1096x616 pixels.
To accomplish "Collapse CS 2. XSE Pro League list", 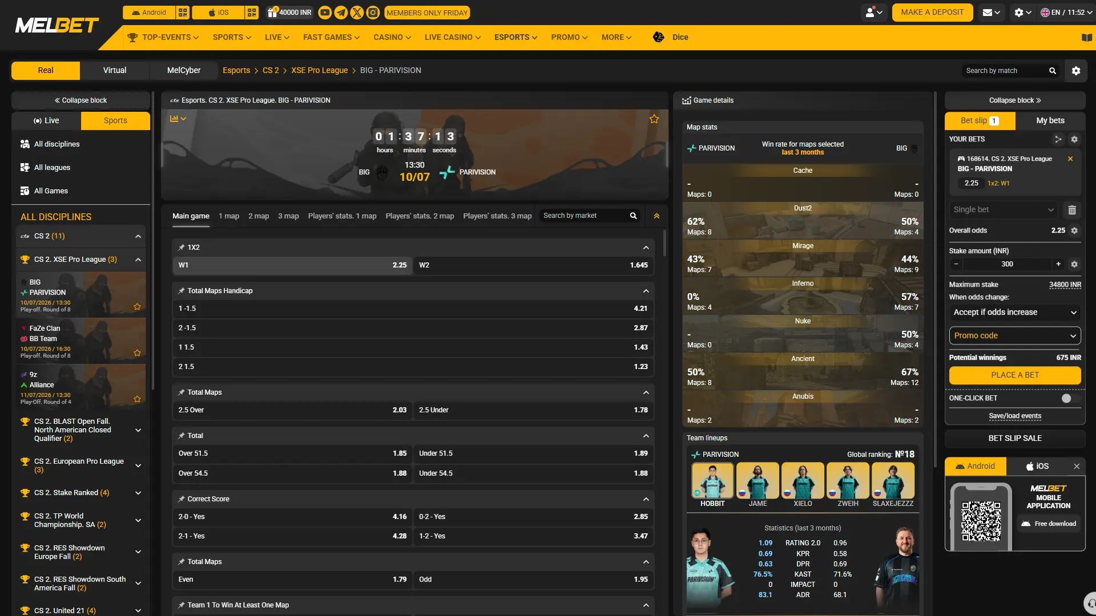I will pyautogui.click(x=138, y=260).
